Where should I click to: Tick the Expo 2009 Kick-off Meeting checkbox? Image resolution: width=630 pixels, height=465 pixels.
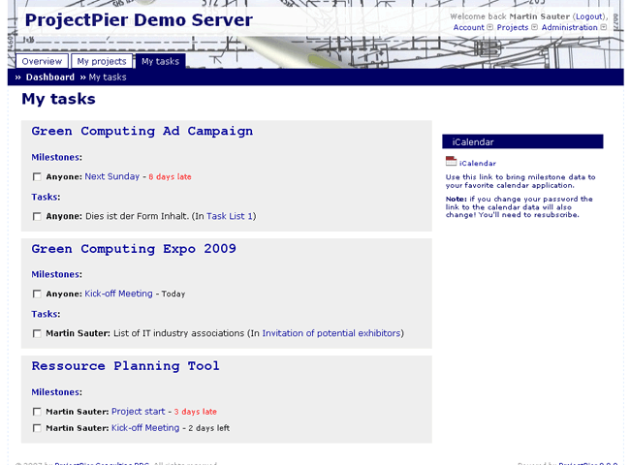click(37, 294)
